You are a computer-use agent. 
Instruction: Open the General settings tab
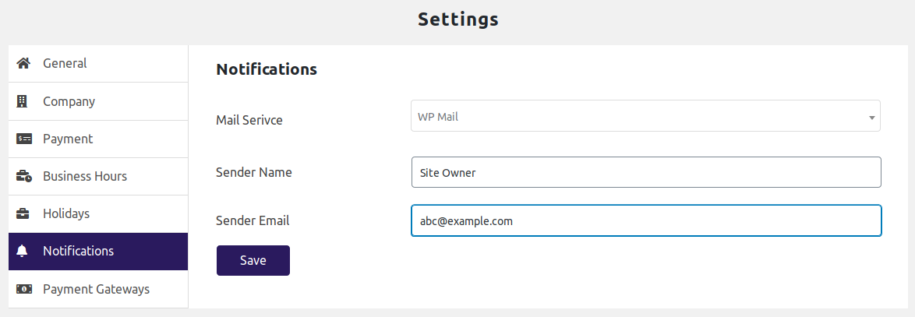65,63
